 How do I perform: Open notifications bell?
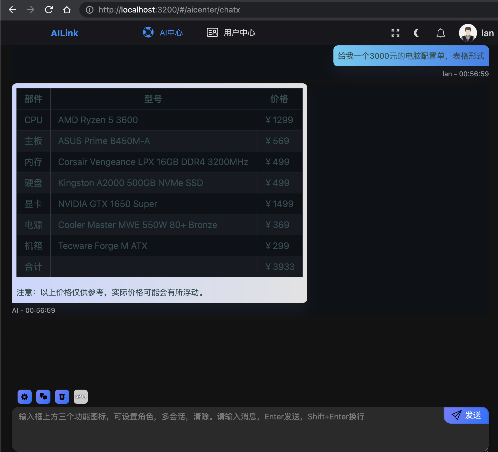(x=440, y=33)
